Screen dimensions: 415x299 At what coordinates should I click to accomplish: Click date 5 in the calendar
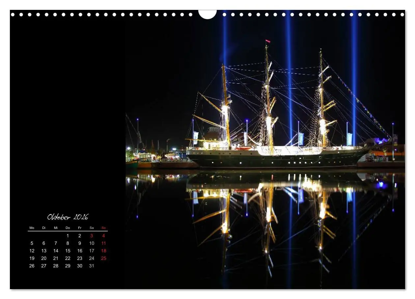coord(32,243)
